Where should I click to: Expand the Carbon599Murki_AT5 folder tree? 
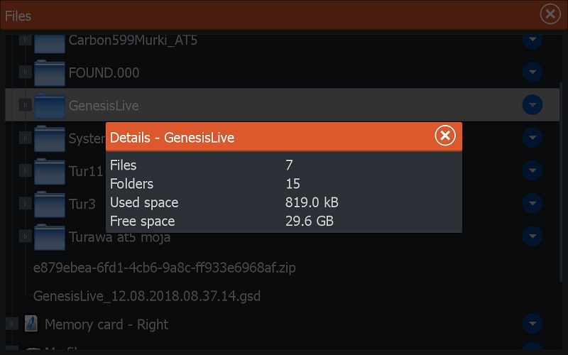tap(25, 40)
